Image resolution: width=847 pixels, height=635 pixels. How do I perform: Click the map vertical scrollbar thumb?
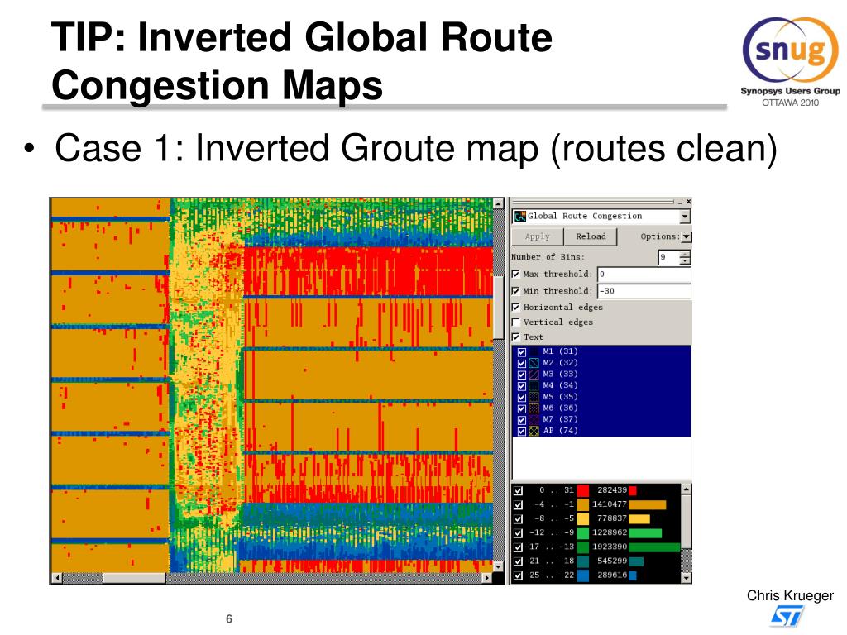498,306
